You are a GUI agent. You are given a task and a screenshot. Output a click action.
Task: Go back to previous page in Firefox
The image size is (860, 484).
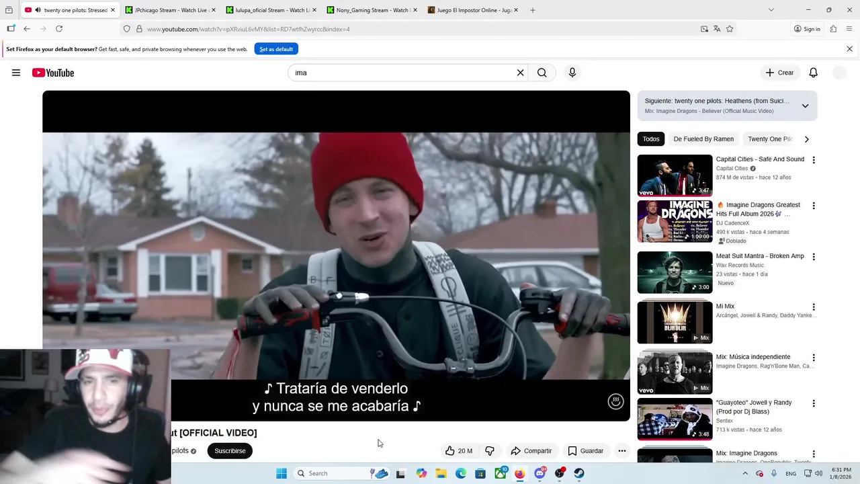coord(27,29)
